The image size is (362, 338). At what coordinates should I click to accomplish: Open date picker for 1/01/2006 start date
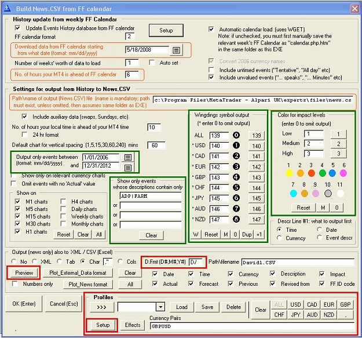[128, 157]
